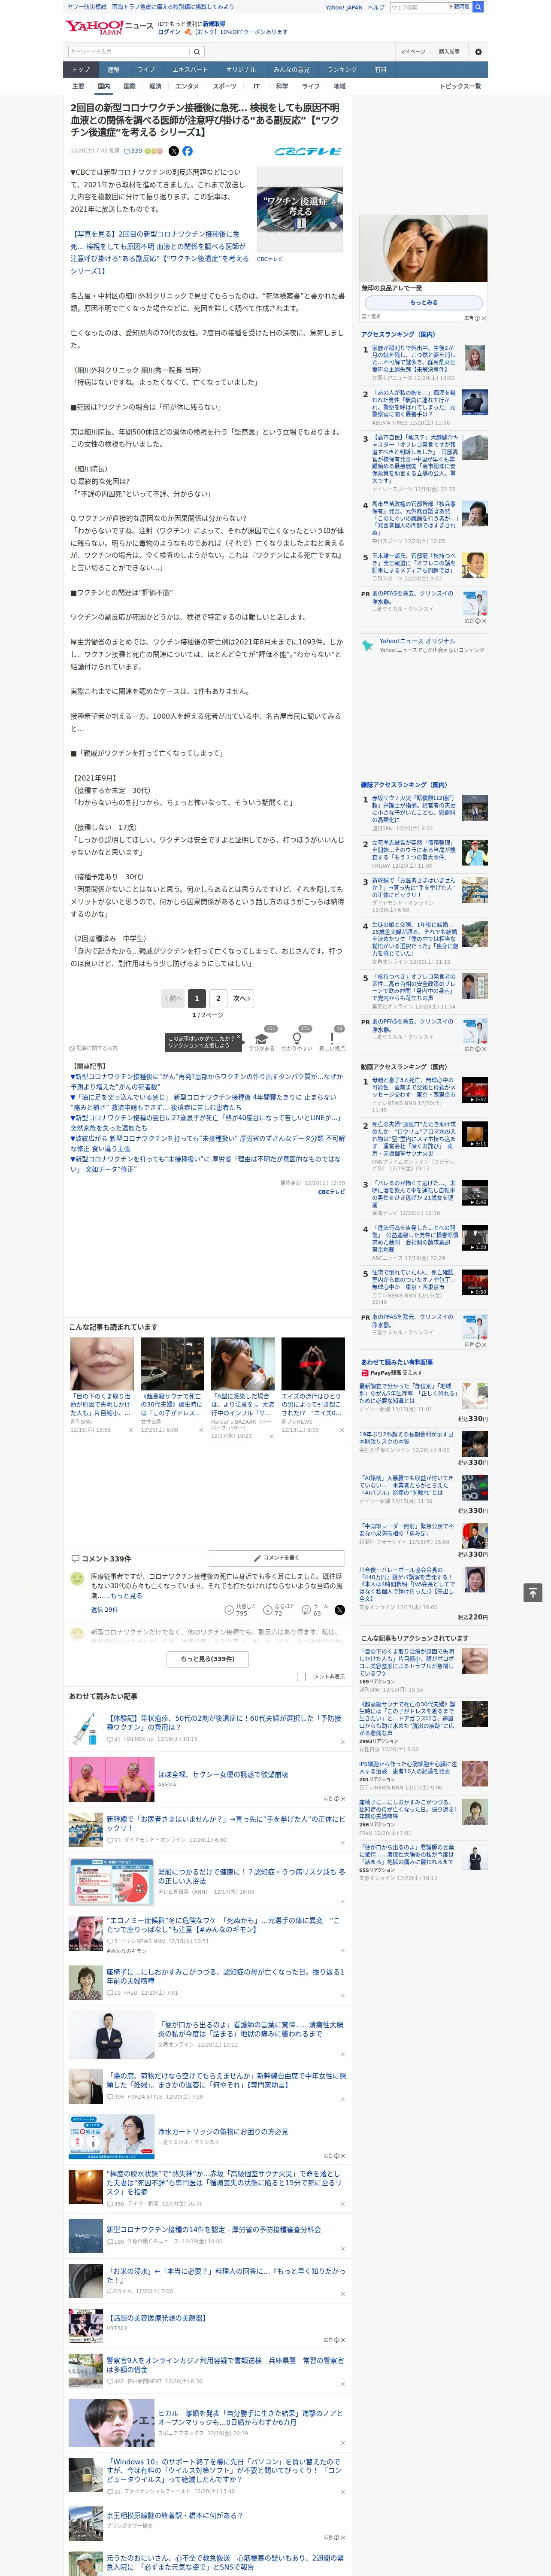Viewport: 551px width, 2576px height.
Task: Click the コメントを書く button
Action: 277,1558
